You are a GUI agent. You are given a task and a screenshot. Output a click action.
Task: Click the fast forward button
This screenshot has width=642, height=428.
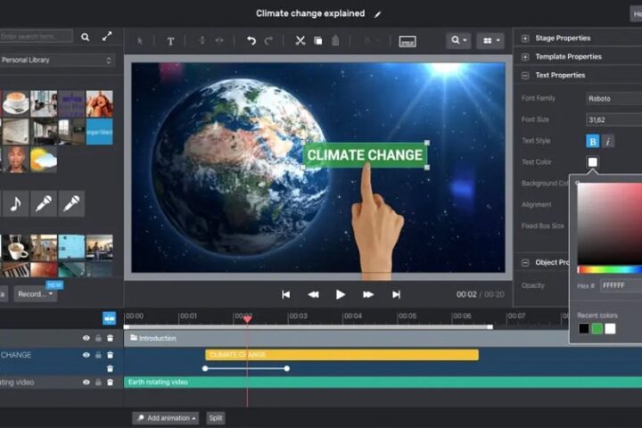pyautogui.click(x=368, y=294)
